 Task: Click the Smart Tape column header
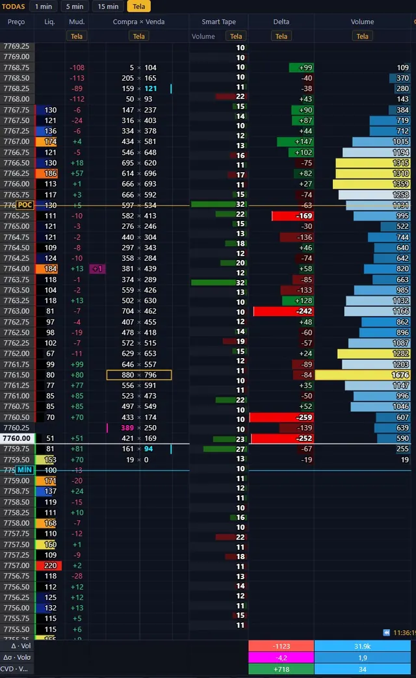pyautogui.click(x=219, y=21)
